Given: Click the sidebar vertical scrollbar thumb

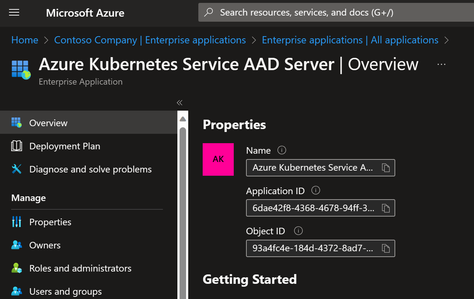Looking at the screenshot, I should point(183,213).
